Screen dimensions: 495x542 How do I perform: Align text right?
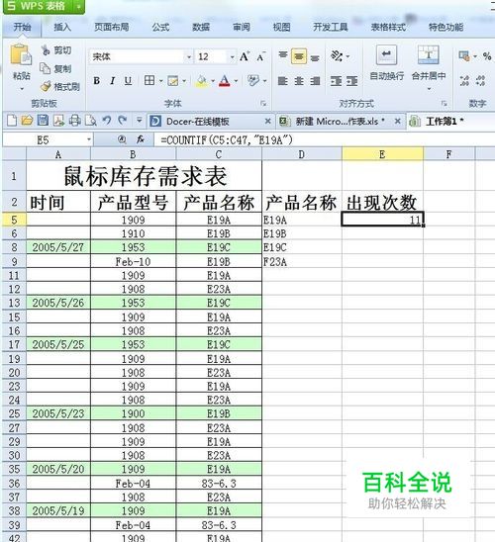[315, 81]
